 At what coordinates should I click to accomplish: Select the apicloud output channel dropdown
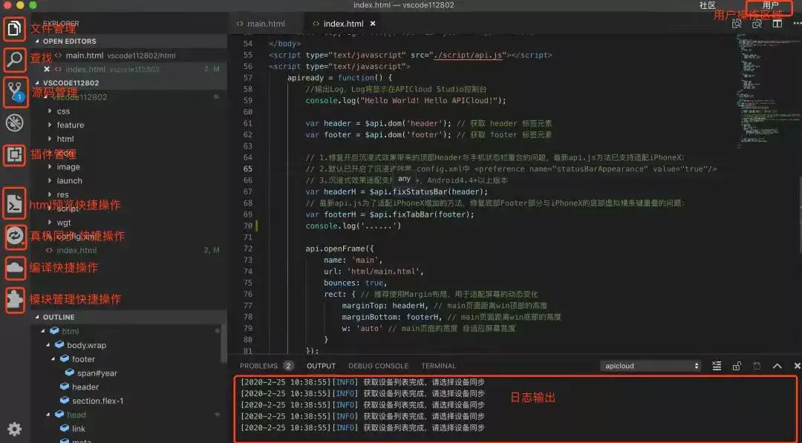[650, 366]
